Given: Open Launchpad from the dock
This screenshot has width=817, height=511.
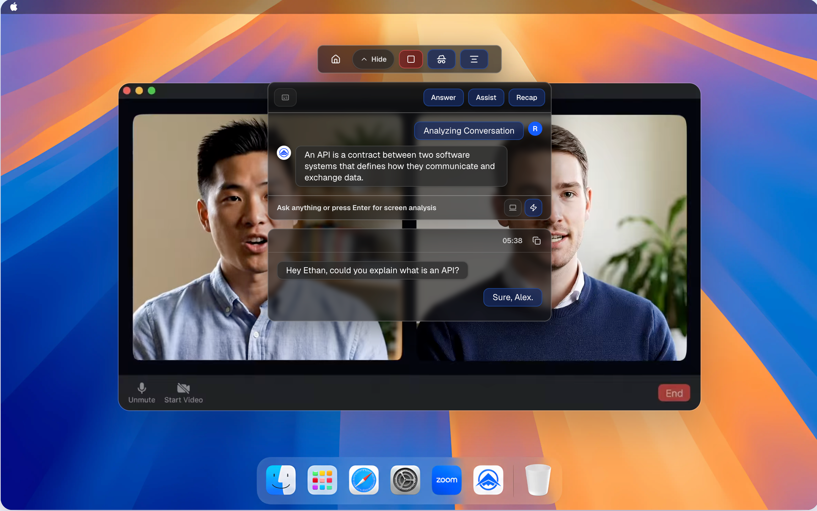Looking at the screenshot, I should click(322, 480).
